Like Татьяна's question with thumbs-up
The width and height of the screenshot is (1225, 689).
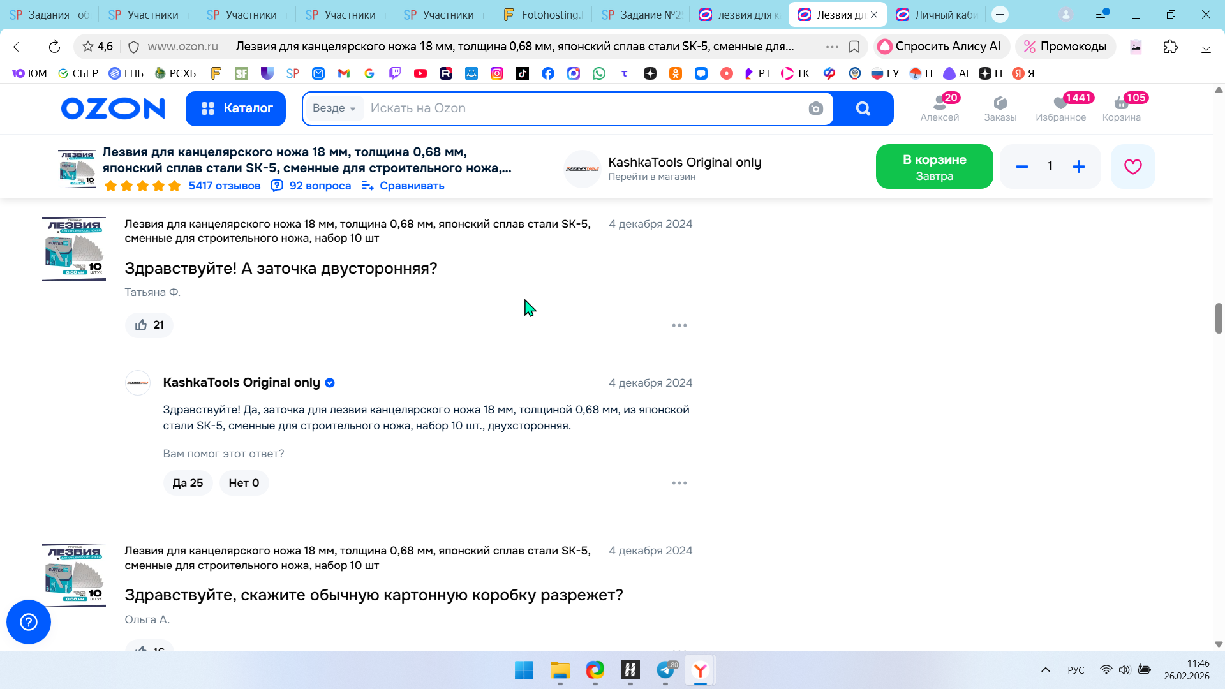point(149,325)
